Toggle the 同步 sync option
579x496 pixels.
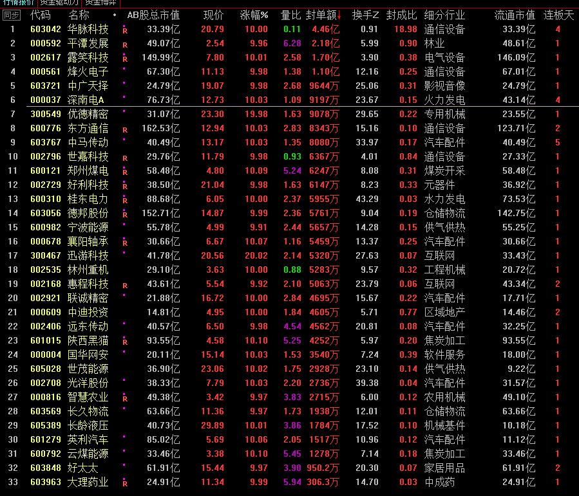tap(11, 14)
